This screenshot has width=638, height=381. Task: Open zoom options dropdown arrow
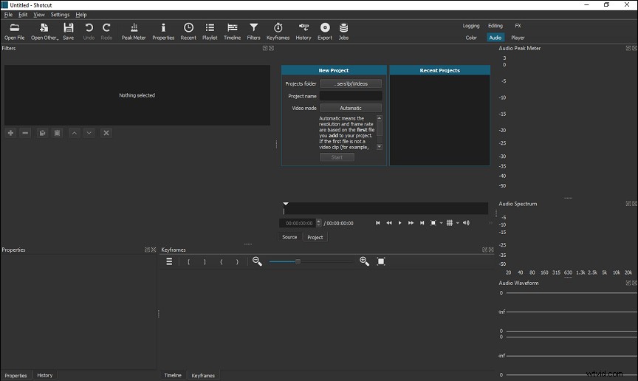441,223
